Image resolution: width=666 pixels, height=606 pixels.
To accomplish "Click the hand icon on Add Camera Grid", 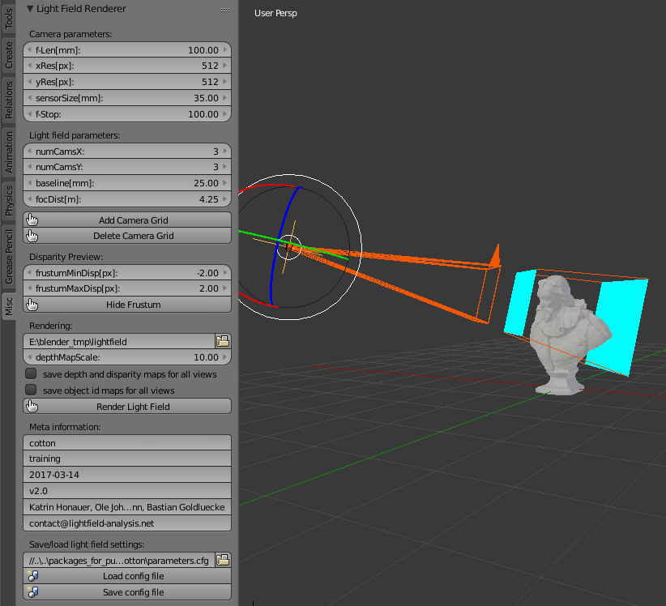I will pyautogui.click(x=32, y=219).
